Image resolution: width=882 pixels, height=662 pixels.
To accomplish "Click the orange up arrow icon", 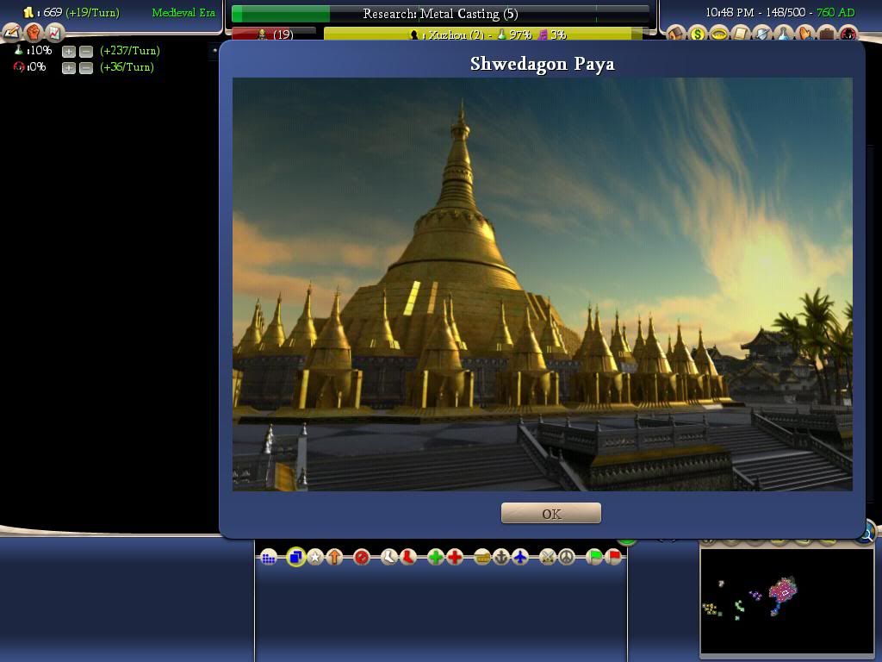I will pyautogui.click(x=335, y=558).
